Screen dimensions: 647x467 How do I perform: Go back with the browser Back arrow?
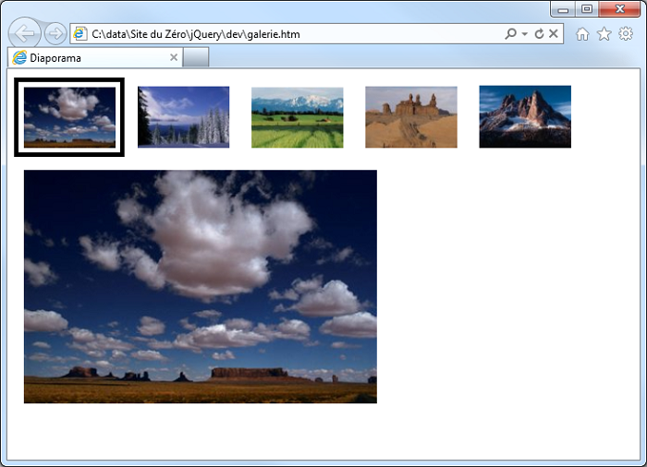[25, 33]
